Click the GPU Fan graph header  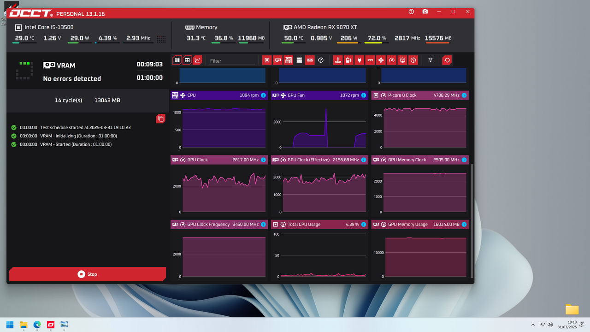319,95
